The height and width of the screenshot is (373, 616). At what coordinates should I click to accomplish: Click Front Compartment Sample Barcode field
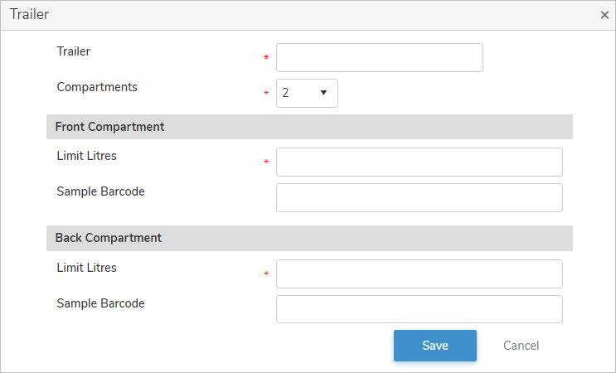coord(419,198)
